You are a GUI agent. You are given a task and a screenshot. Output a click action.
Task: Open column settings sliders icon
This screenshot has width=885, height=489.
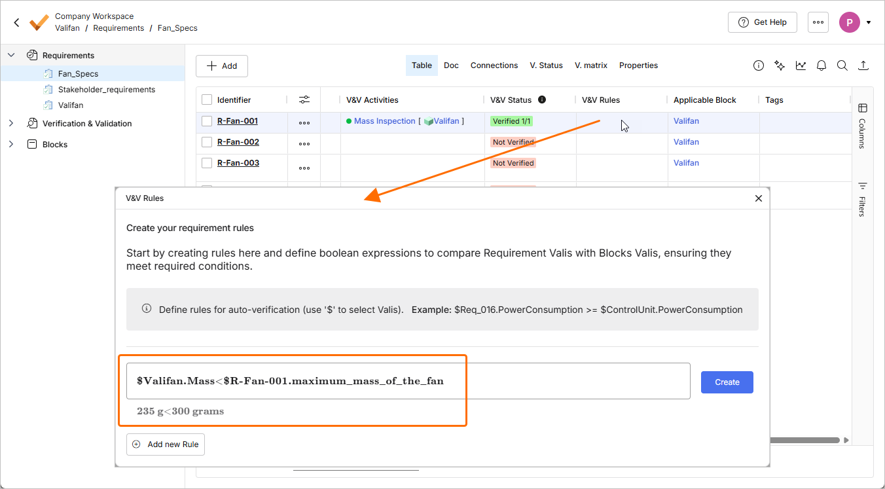click(304, 100)
